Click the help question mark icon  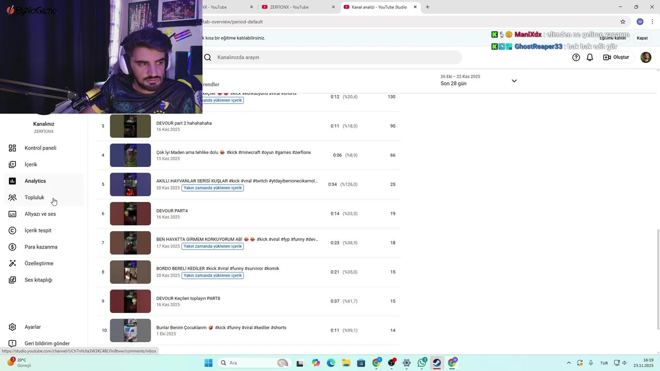pos(576,57)
